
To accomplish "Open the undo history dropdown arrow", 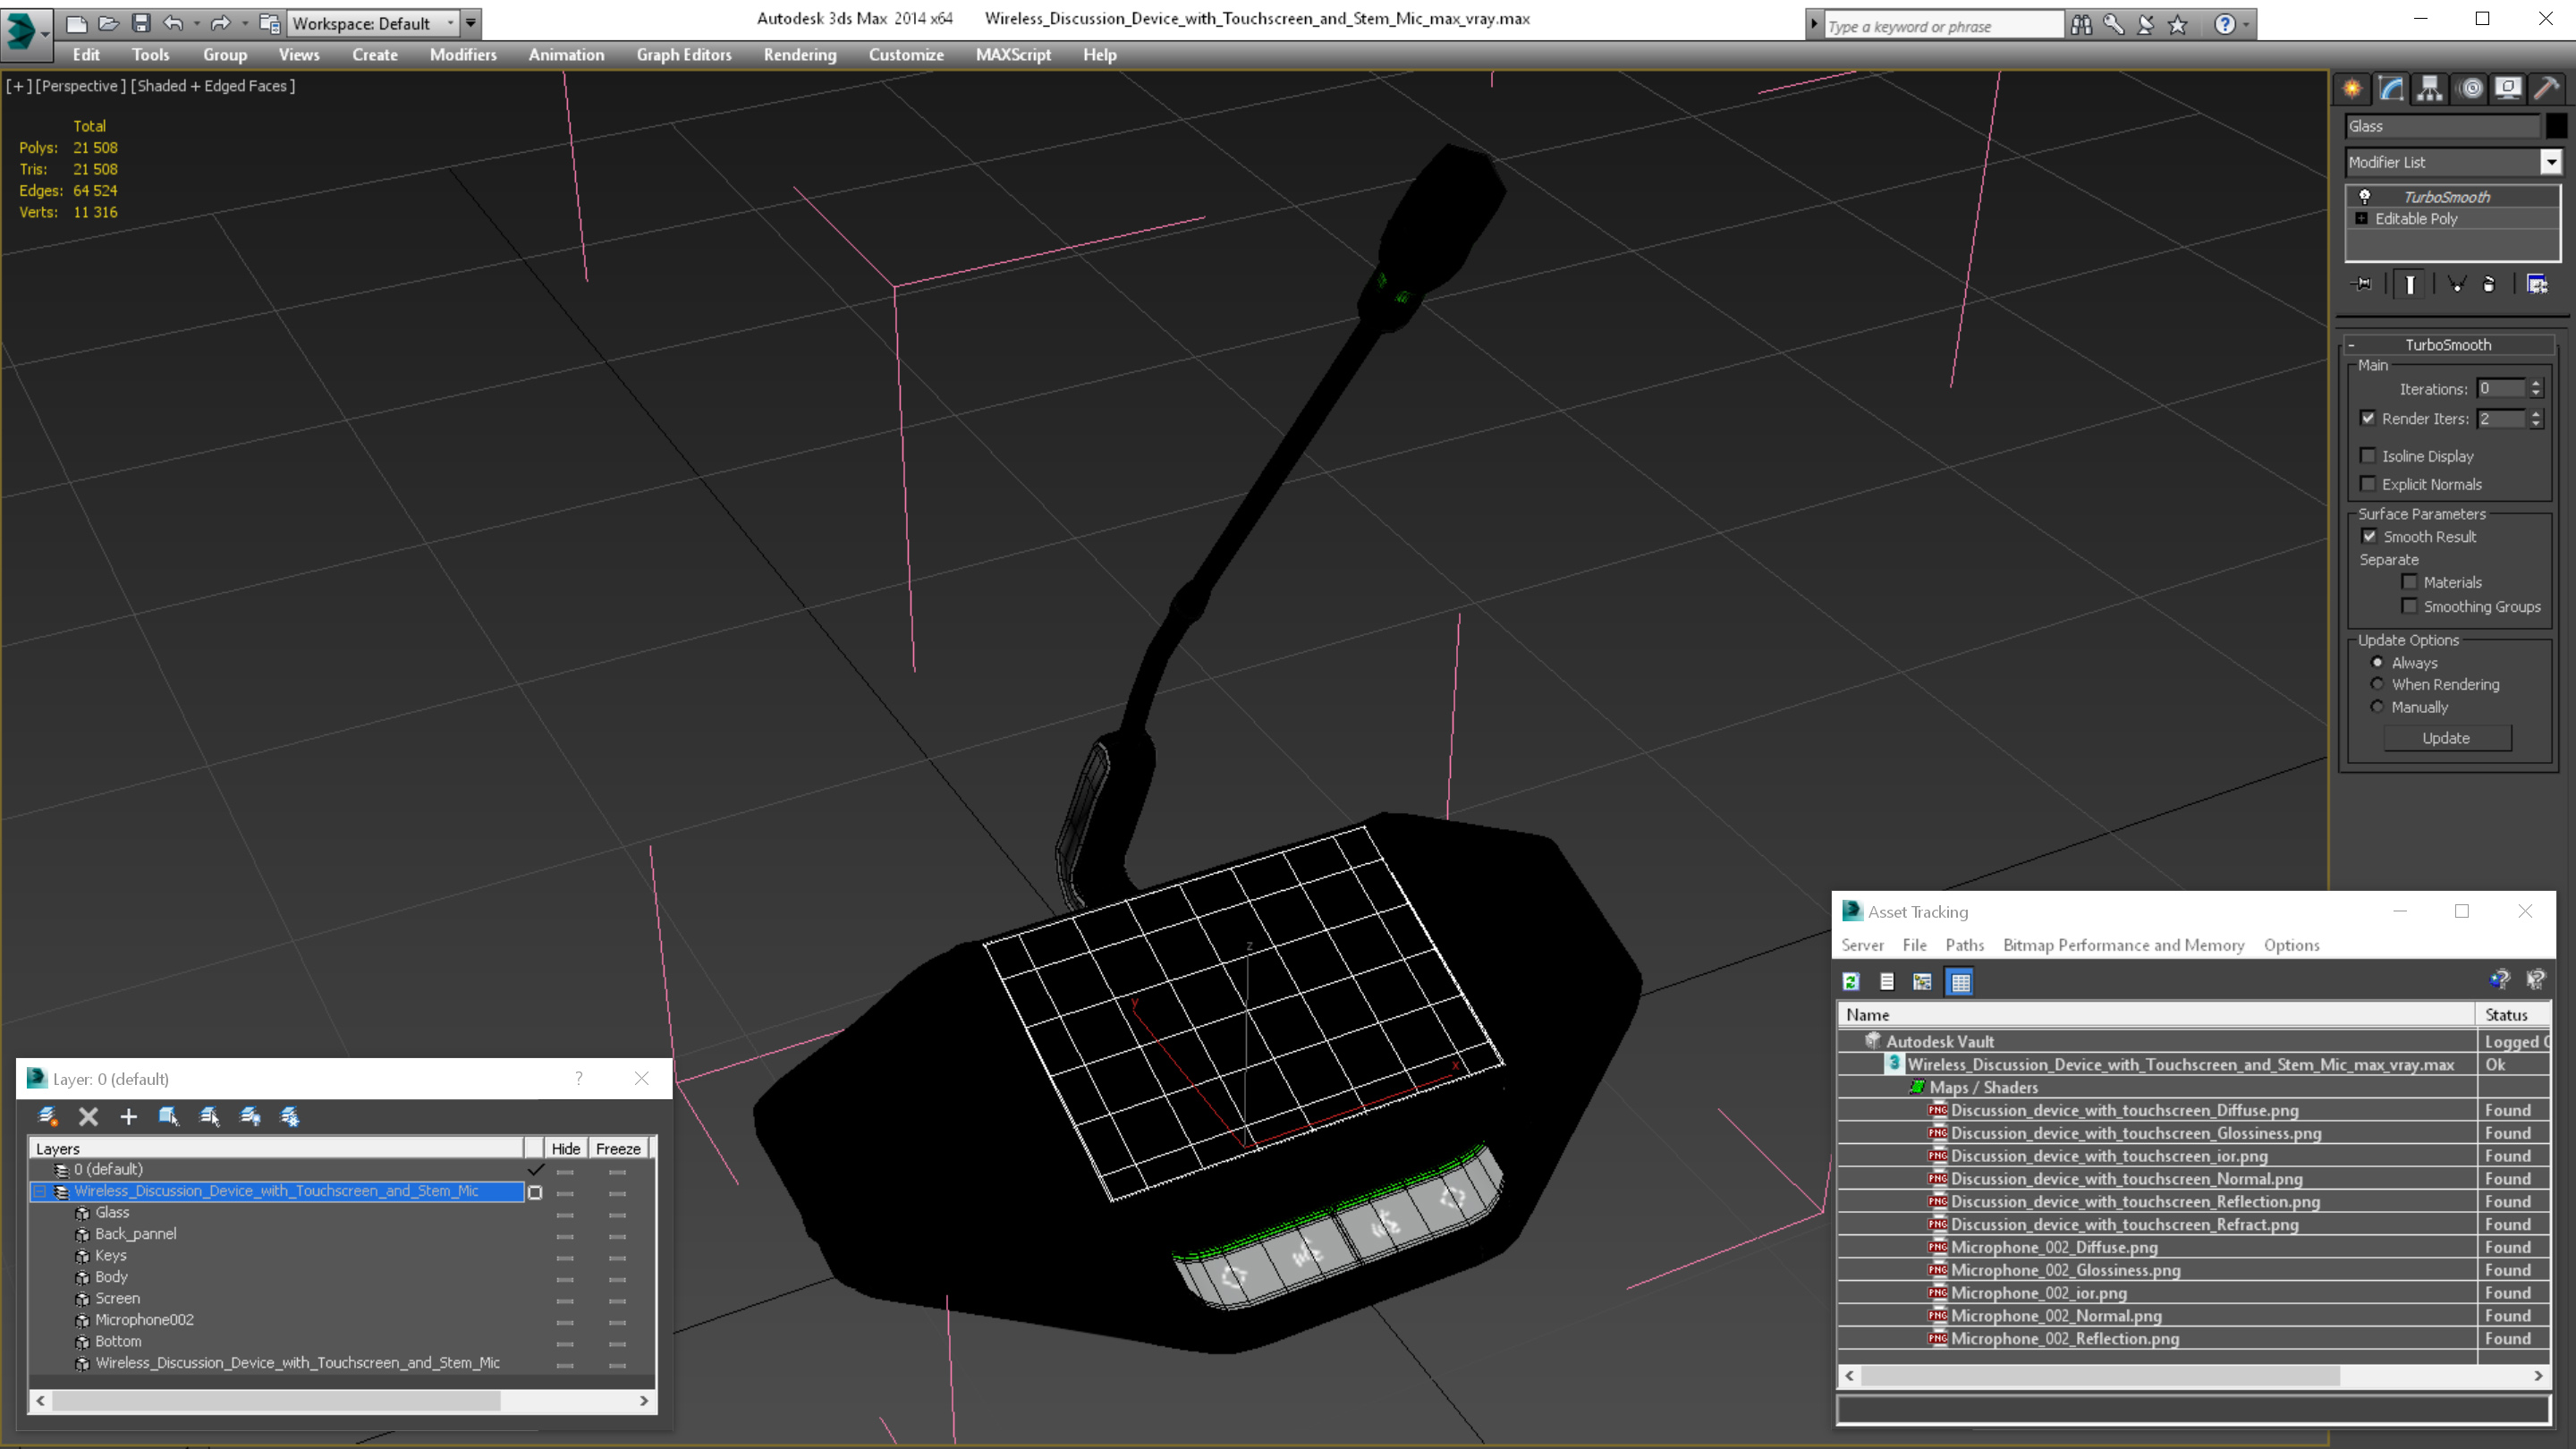I will click(x=196, y=23).
